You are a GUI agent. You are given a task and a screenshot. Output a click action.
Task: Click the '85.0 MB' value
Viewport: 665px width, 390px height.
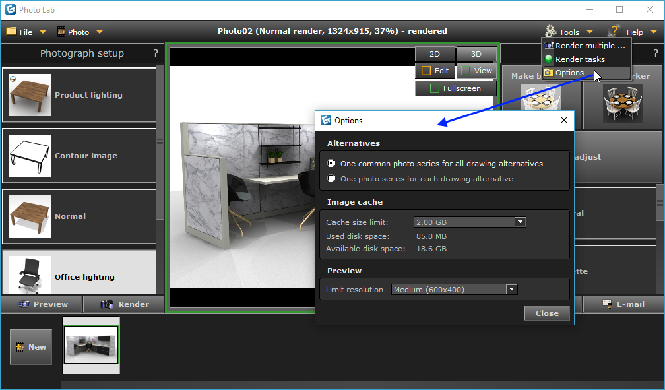[431, 236]
